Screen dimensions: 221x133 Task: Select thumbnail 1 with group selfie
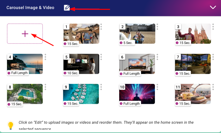tap(81, 33)
